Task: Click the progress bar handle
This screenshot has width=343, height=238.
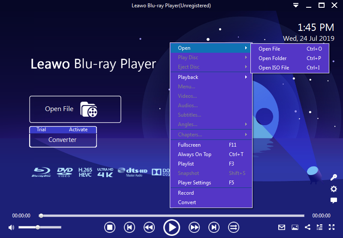Action: coord(41,216)
